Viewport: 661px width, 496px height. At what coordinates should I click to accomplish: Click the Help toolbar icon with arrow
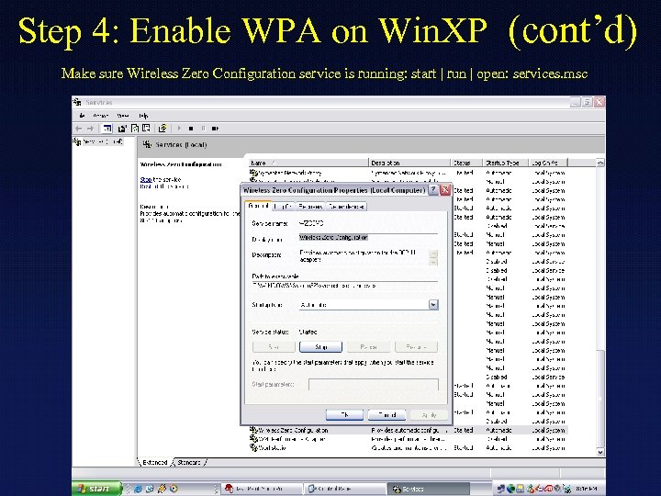click(162, 129)
